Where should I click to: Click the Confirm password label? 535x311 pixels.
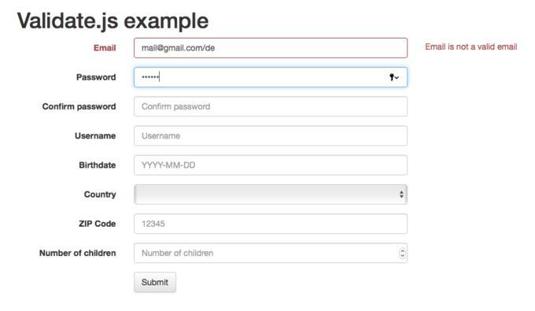pos(79,106)
